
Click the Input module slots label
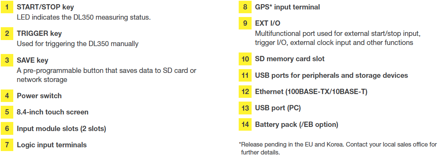61,129
